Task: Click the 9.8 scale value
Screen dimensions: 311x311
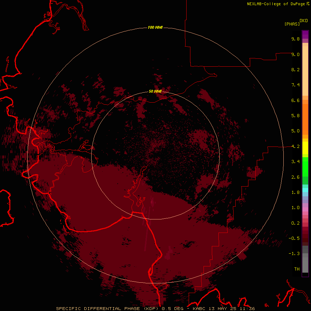Action: click(x=295, y=39)
